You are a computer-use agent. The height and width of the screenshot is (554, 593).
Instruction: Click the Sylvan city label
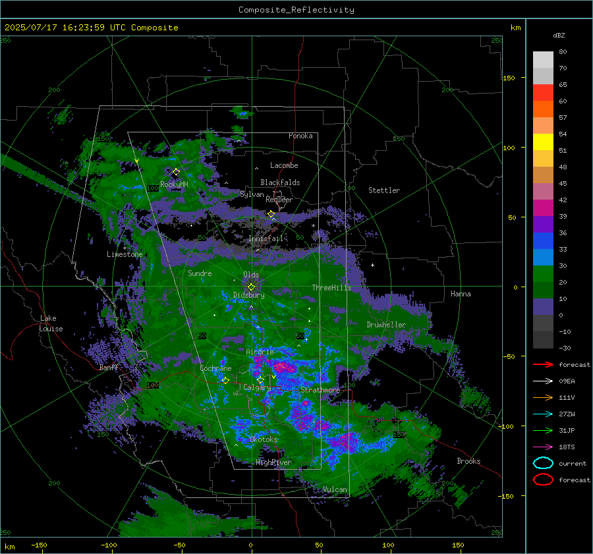[x=252, y=194]
